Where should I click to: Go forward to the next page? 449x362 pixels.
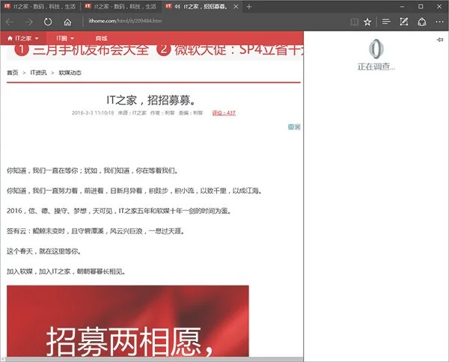click(29, 22)
